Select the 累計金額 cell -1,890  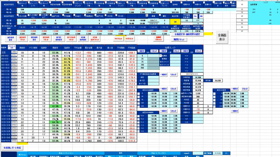point(88,71)
